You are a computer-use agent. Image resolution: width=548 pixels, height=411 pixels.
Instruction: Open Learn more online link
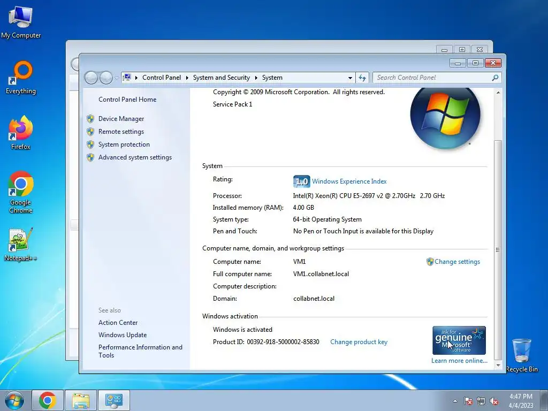(459, 361)
